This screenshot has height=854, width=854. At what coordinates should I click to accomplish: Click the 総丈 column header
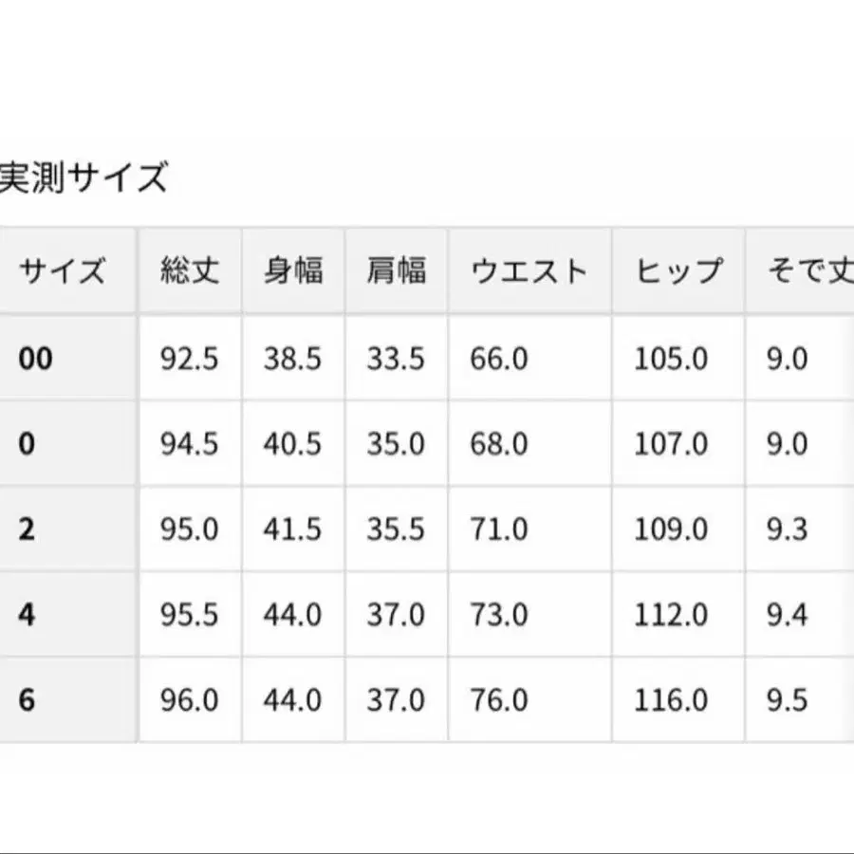[190, 272]
